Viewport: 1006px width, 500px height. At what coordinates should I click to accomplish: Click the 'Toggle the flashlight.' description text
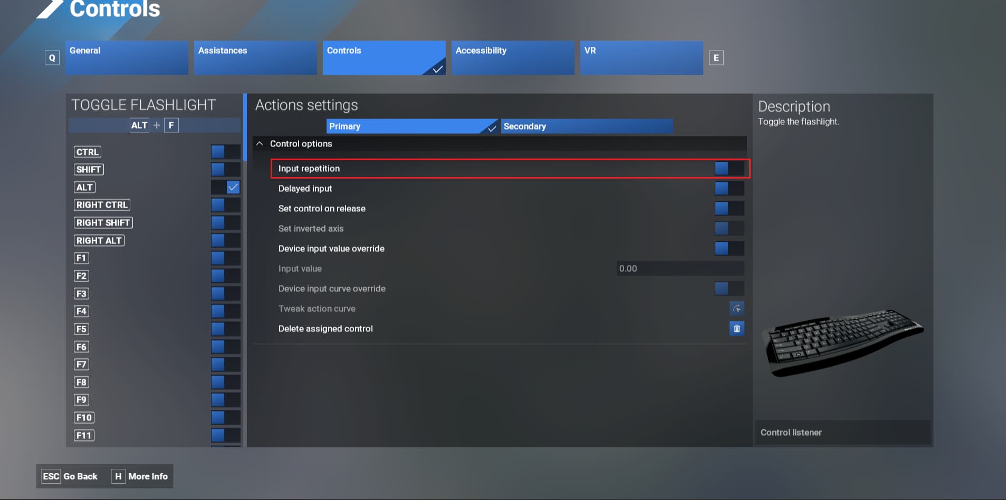[799, 122]
